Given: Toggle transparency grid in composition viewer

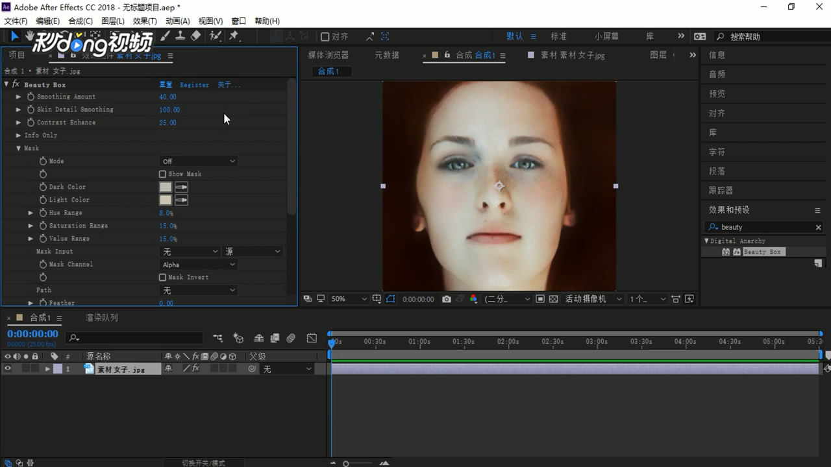Looking at the screenshot, I should [553, 299].
